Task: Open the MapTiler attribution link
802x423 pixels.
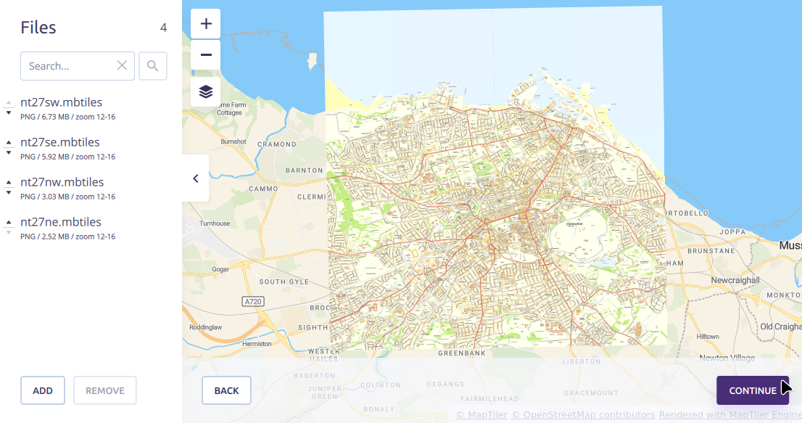Action: tap(481, 415)
